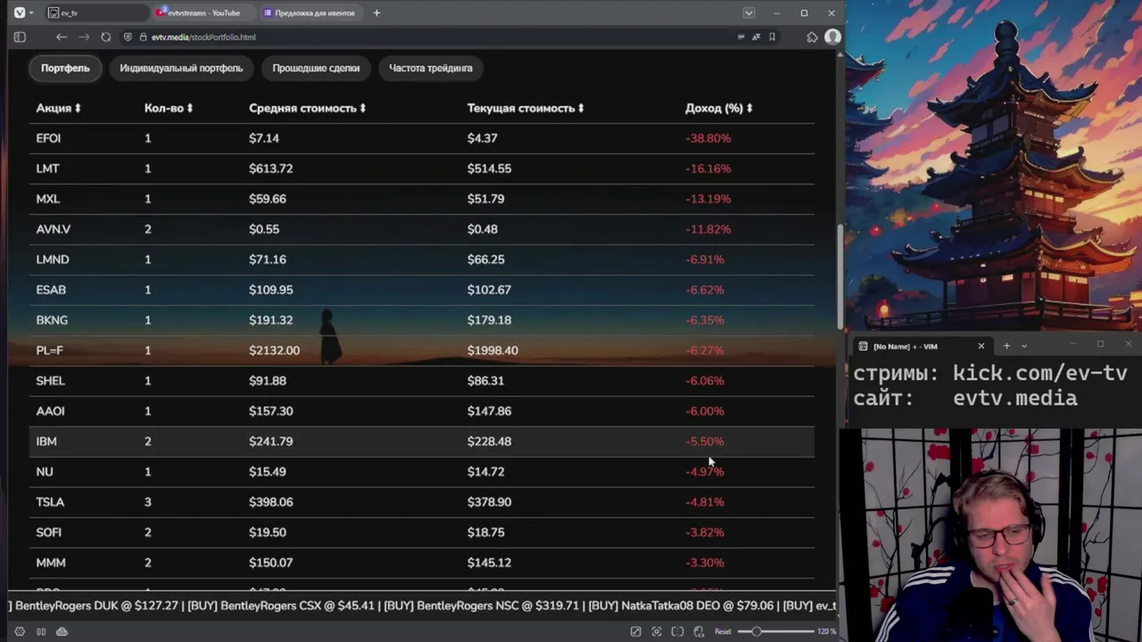The image size is (1142, 642).
Task: Click the 120 % zoom value
Action: 827,631
